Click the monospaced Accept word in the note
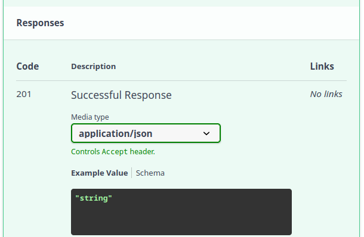The image size is (364, 237). (x=115, y=152)
